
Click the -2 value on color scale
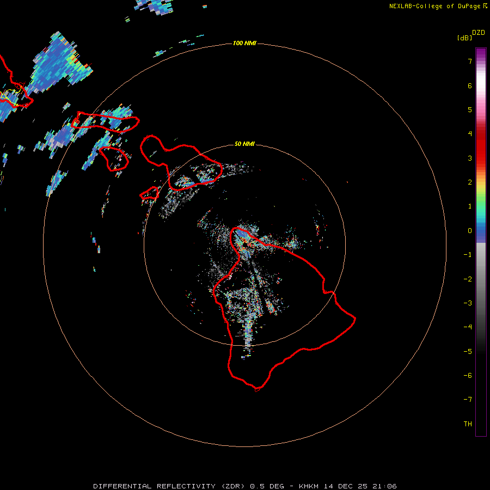(468, 279)
